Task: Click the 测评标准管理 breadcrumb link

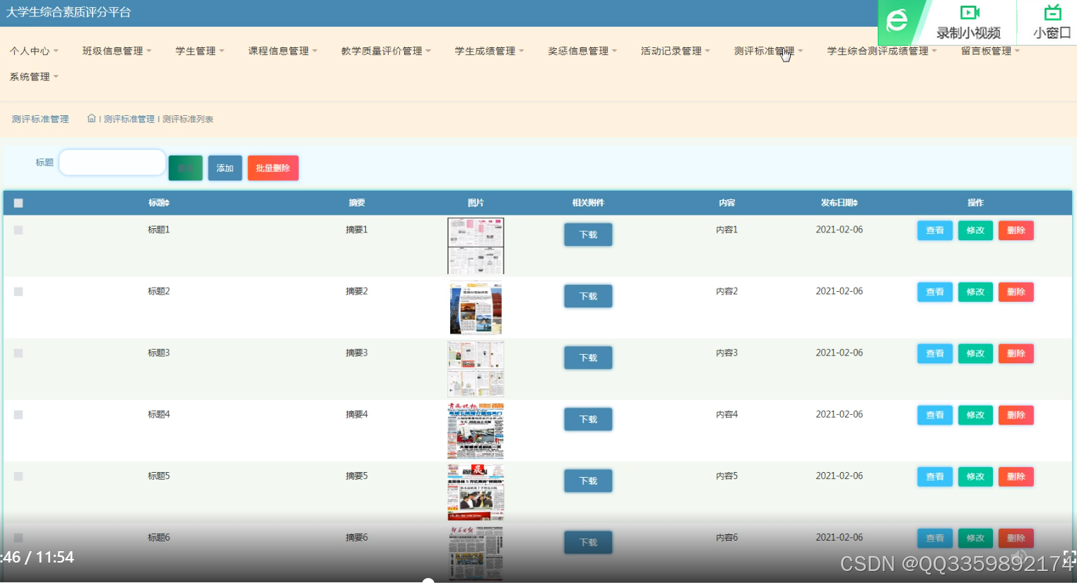Action: (x=129, y=119)
